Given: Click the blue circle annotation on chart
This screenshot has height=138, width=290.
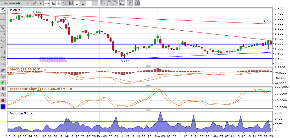Looking at the screenshot, I should pyautogui.click(x=63, y=24).
